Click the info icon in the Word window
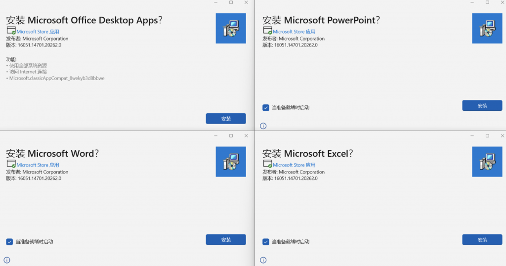The image size is (506, 266). coord(7,260)
